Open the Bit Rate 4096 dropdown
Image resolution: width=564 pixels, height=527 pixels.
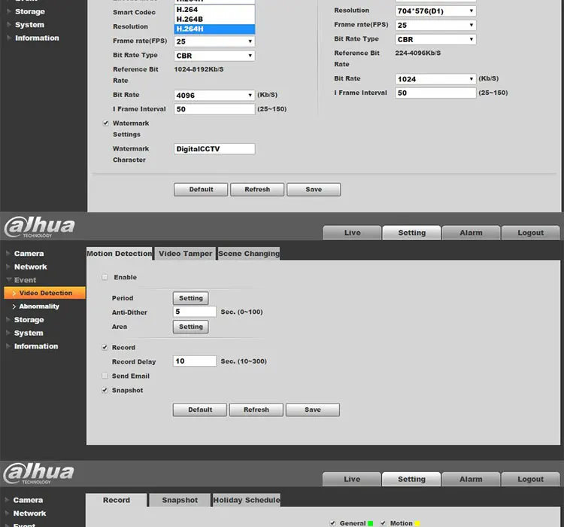tap(214, 96)
